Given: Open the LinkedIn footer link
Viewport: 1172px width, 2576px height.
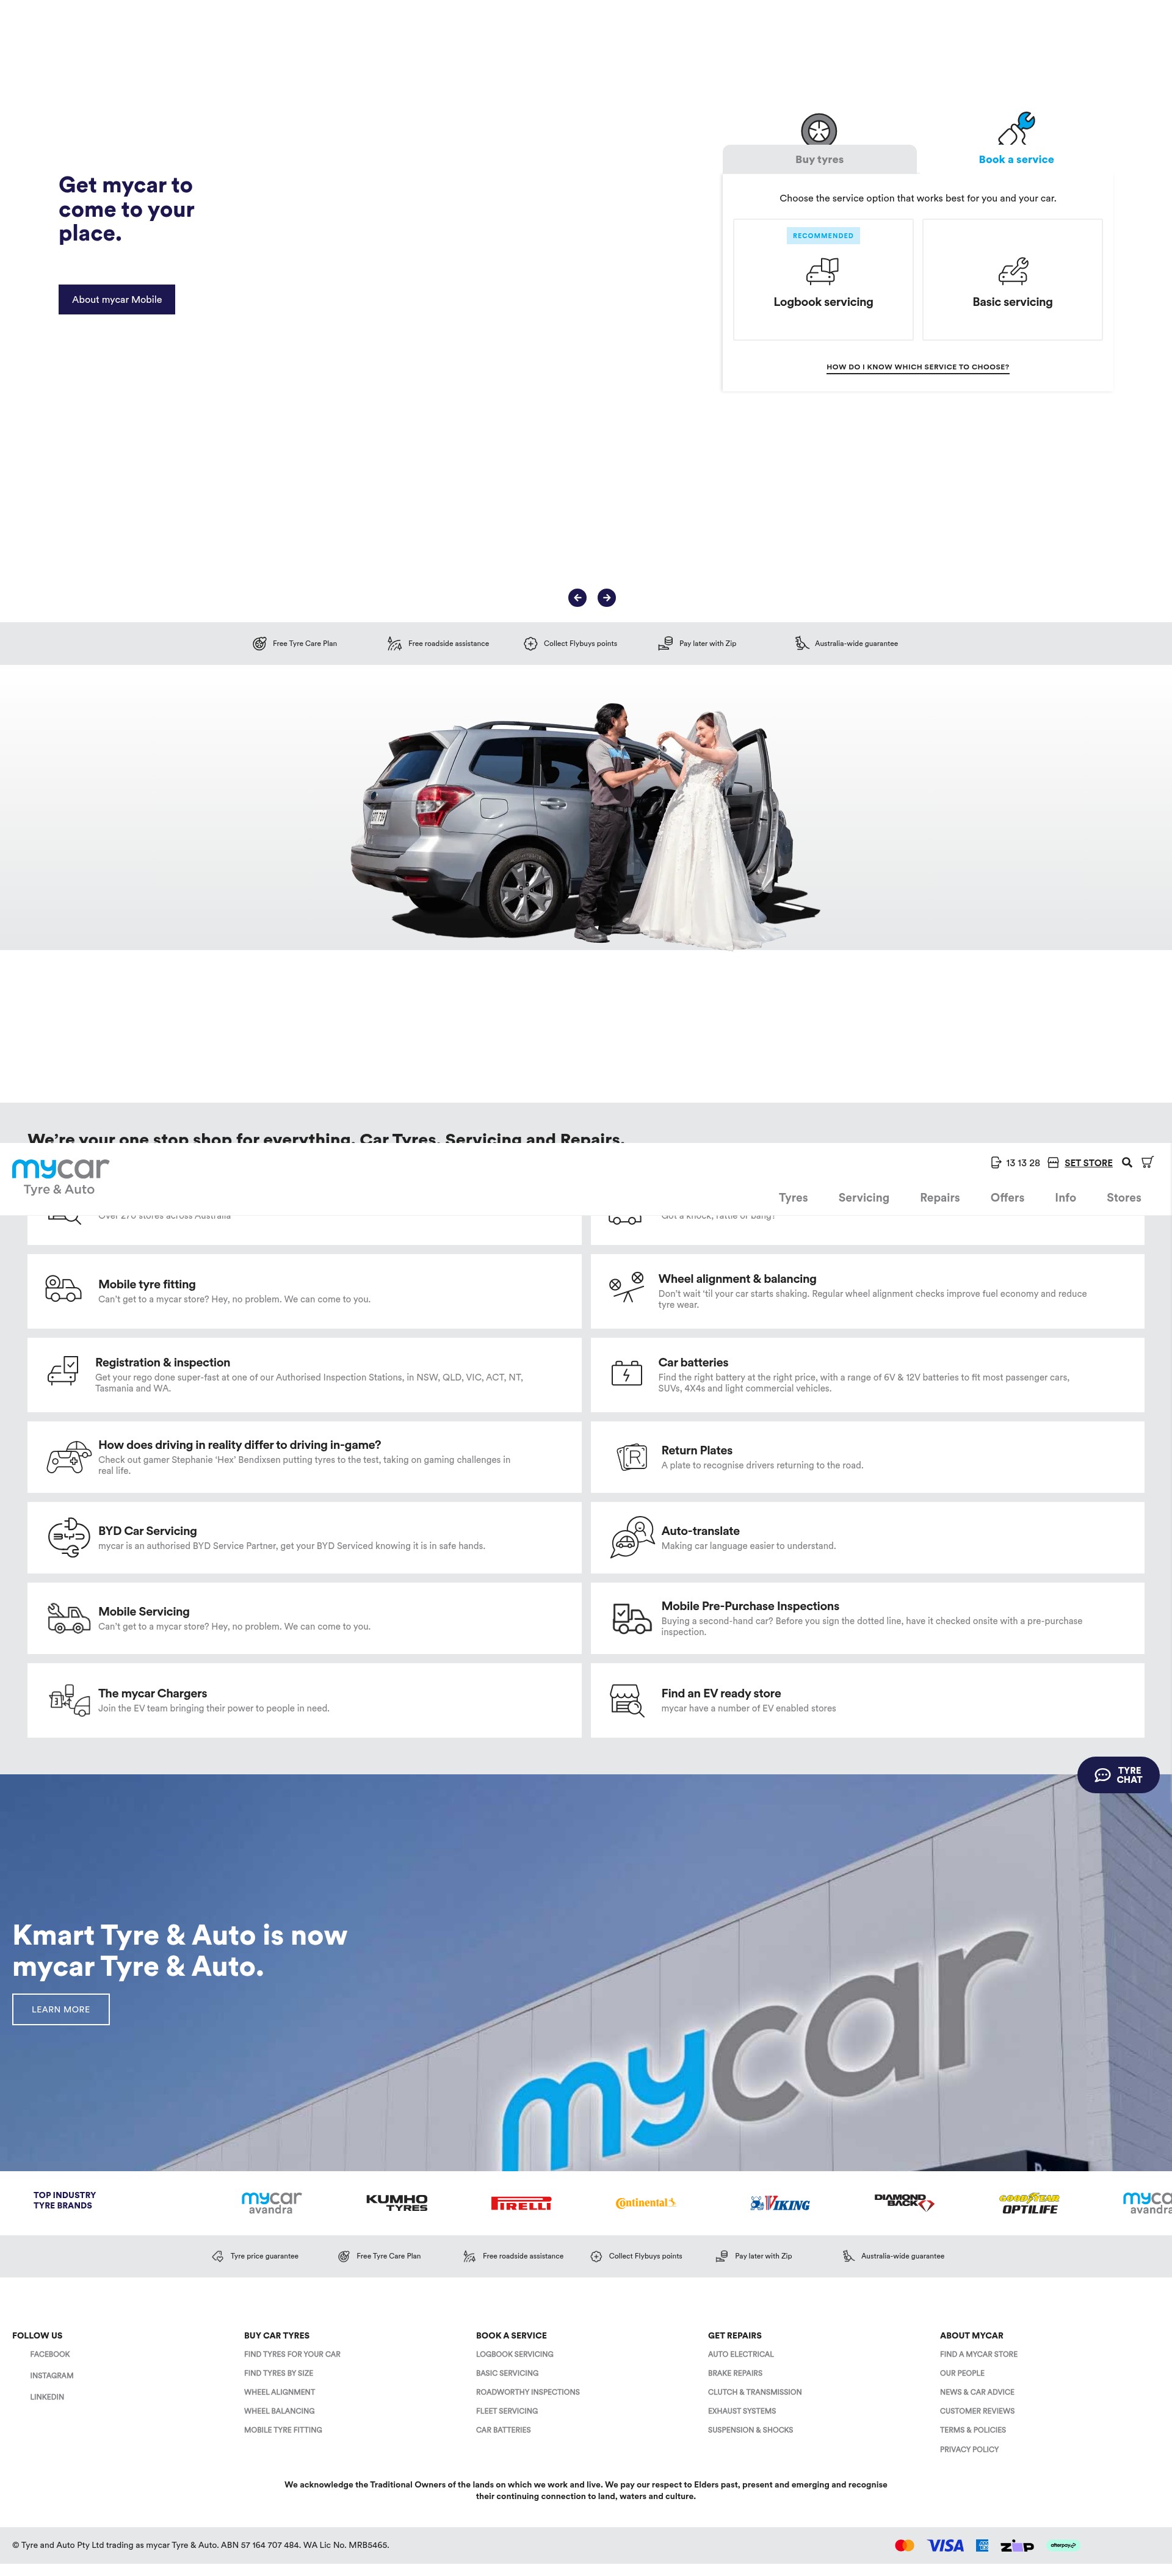Looking at the screenshot, I should coord(47,2396).
